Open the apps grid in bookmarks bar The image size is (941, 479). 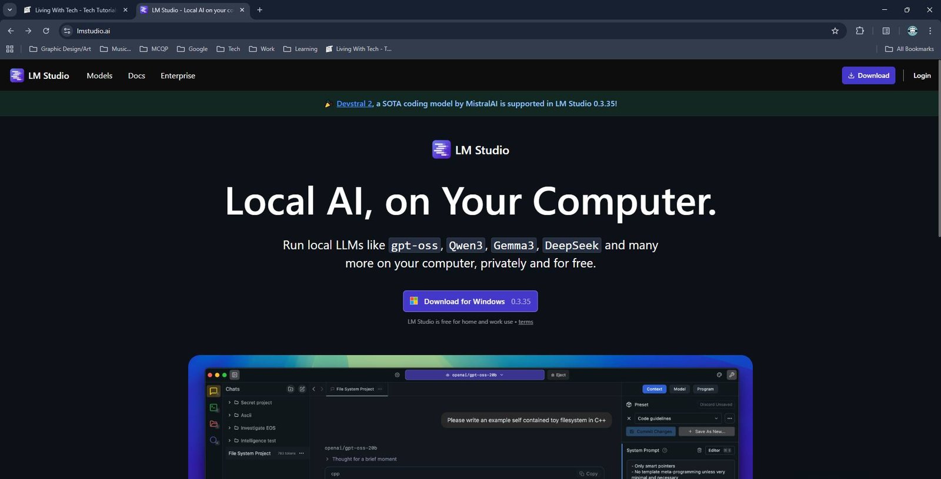[x=9, y=49]
